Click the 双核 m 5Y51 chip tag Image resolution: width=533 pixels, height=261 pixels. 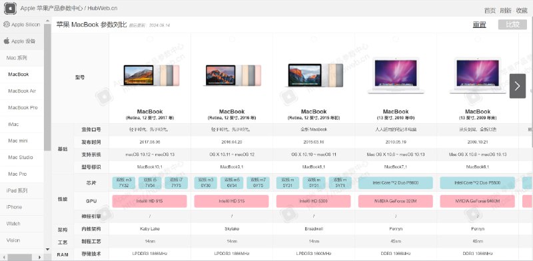pos(314,183)
